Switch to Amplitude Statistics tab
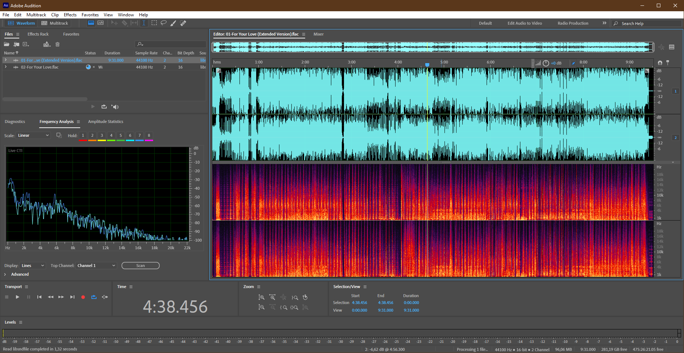The height and width of the screenshot is (353, 684). (x=106, y=122)
